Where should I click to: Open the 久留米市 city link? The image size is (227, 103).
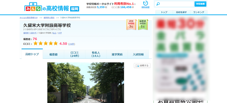point(33,33)
